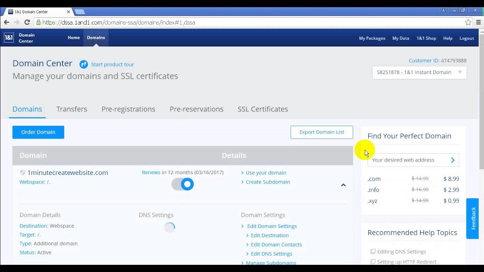
Task: Open the Domains tab
Action: point(27,109)
